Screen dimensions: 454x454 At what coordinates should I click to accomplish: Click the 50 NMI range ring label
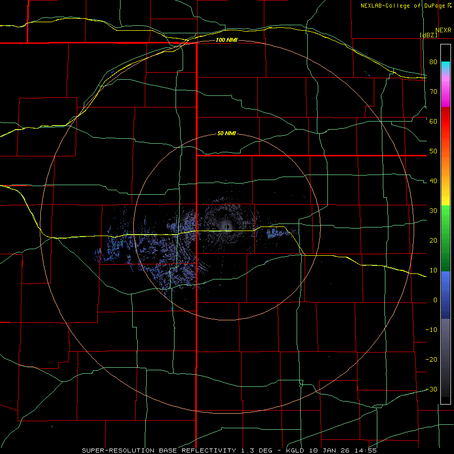coord(226,134)
